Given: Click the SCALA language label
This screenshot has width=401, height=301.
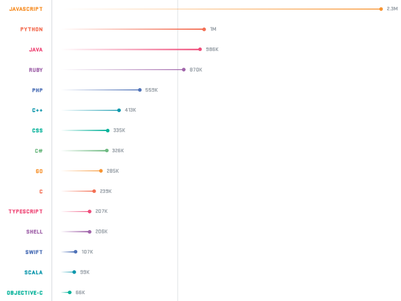Looking at the screenshot, I should click(33, 272).
